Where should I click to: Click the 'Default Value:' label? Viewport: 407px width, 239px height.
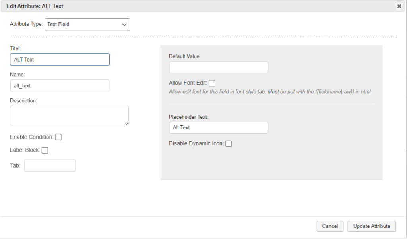(x=184, y=56)
